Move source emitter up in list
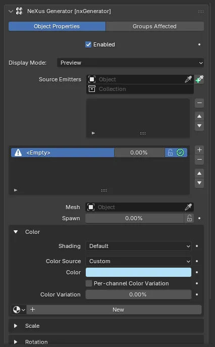Screen dimensions: 215x347 (199, 116)
